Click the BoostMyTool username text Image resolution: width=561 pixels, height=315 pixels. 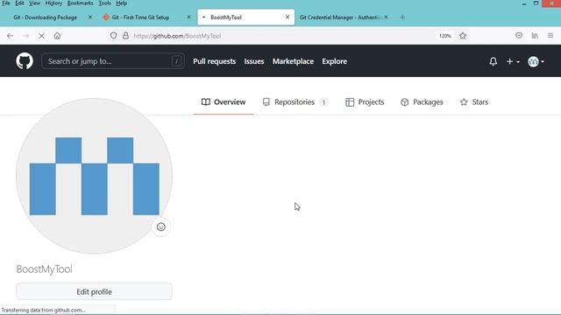(45, 269)
